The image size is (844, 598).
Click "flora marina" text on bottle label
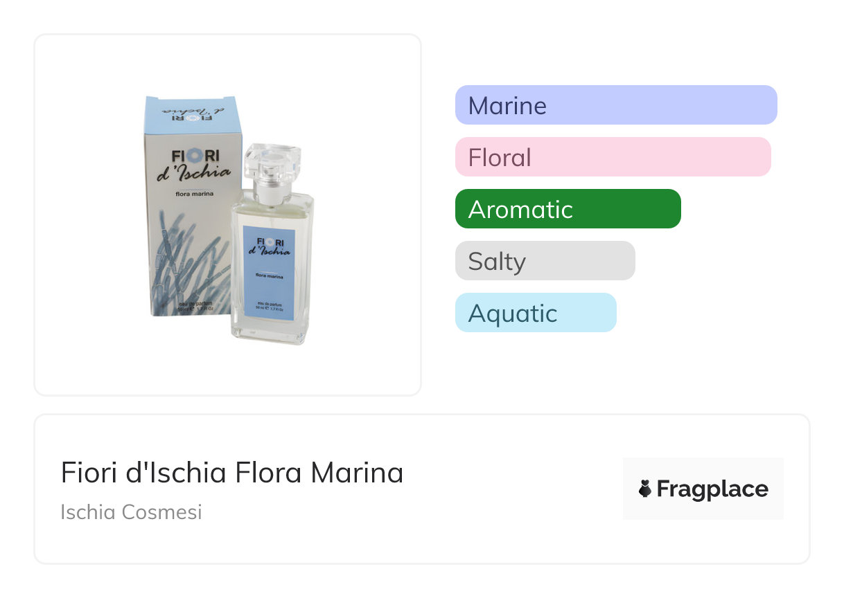pos(269,275)
